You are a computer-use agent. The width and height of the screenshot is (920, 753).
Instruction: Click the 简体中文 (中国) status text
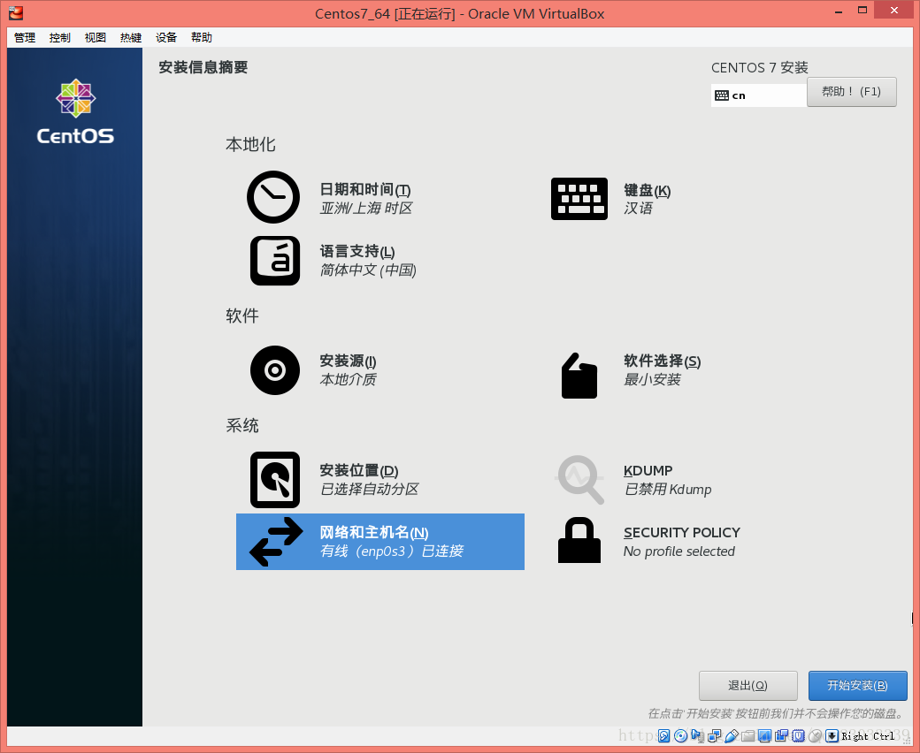point(368,270)
